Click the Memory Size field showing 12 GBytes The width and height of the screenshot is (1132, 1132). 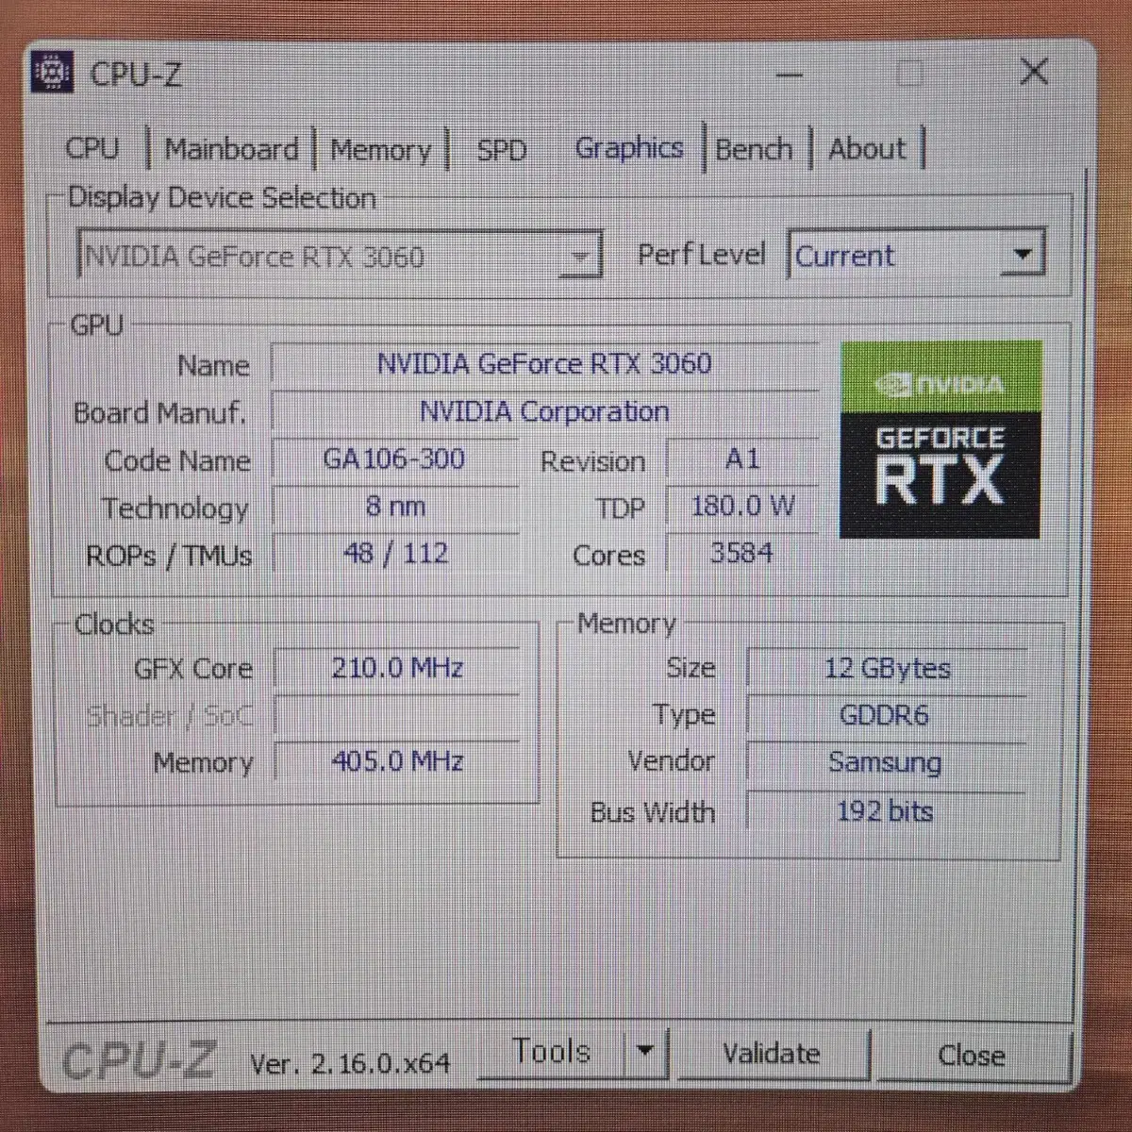(x=888, y=668)
